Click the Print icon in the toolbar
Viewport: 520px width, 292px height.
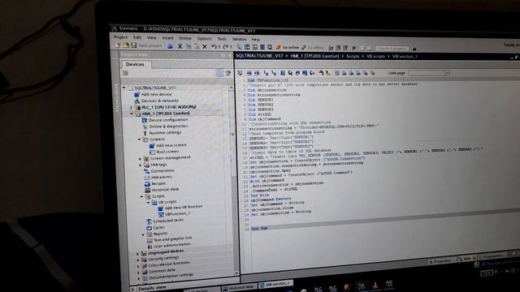point(170,46)
